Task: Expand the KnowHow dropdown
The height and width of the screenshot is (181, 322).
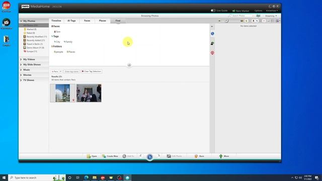Action: point(272,11)
